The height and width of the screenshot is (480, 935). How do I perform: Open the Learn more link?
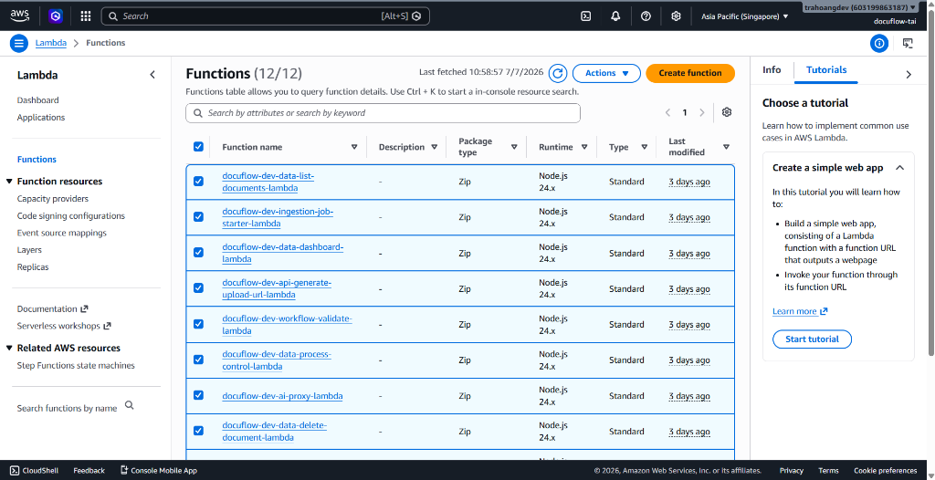tap(800, 311)
